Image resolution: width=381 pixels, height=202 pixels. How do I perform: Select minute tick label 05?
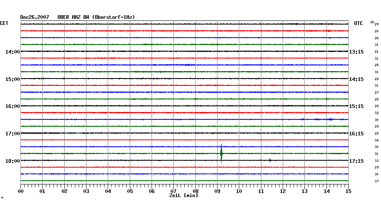pos(130,191)
